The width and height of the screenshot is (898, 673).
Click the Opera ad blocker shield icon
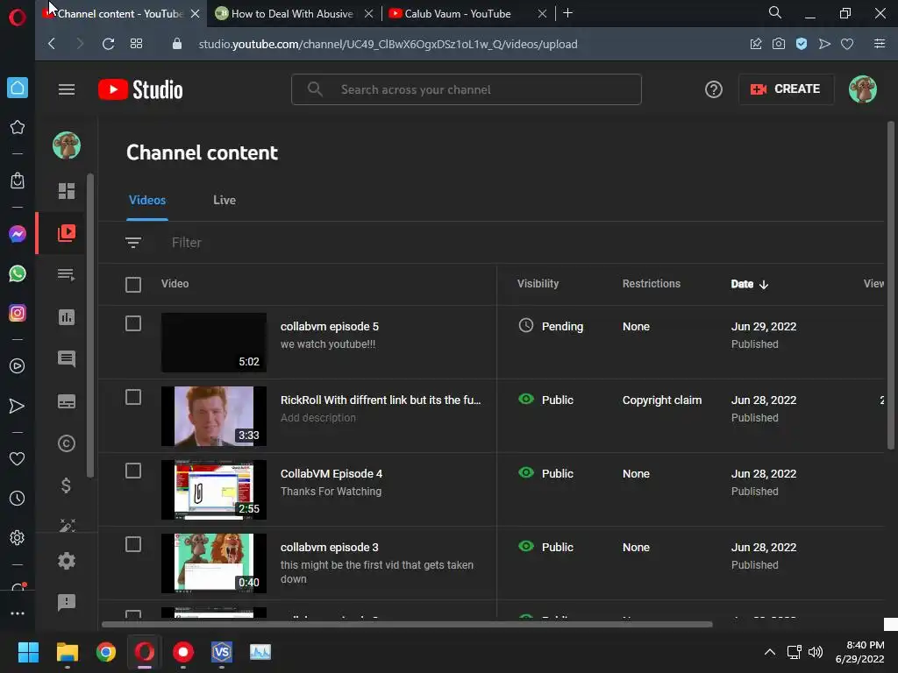[802, 44]
